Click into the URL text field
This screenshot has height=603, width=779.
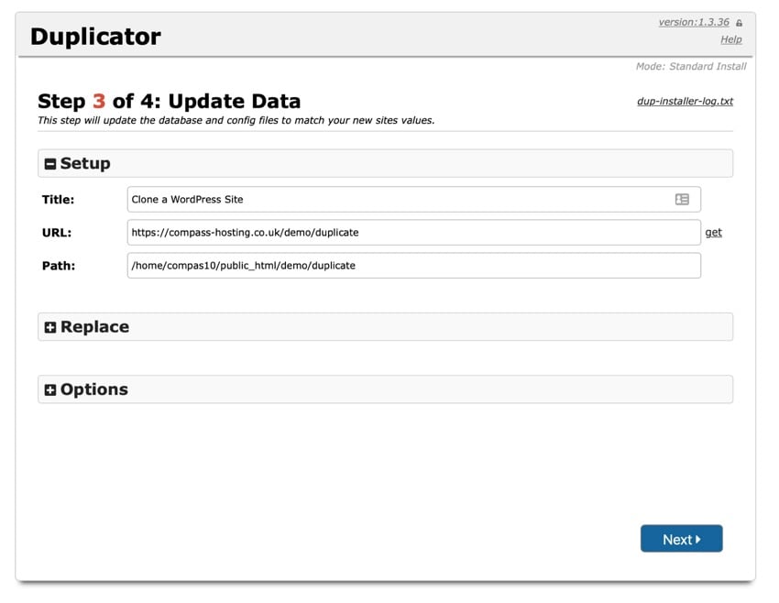point(412,233)
